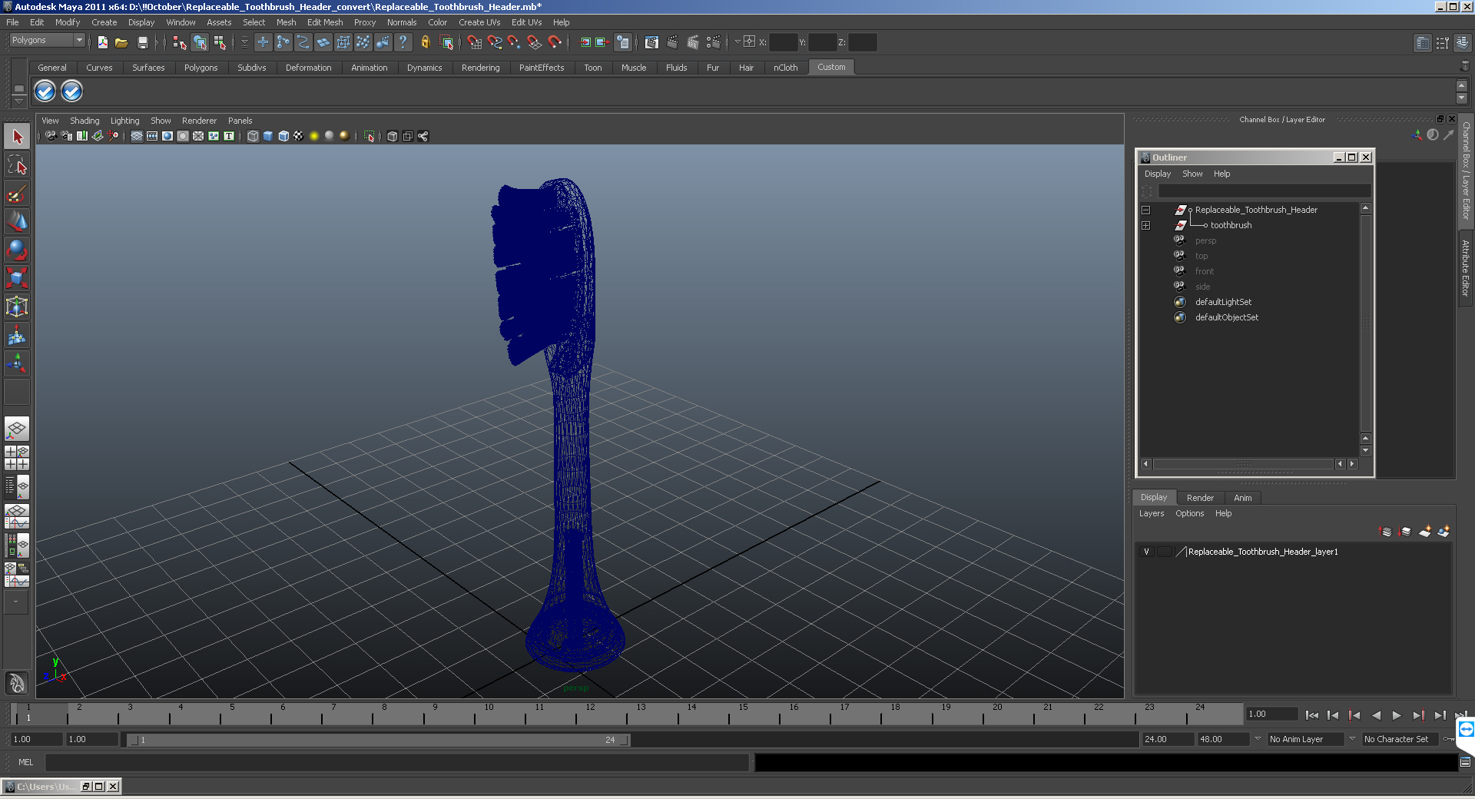Create a new scene from status line
This screenshot has height=799, width=1475.
(102, 42)
